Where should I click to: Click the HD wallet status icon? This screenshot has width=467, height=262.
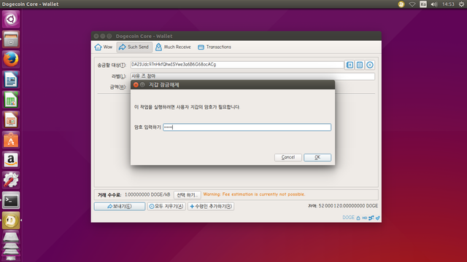[x=365, y=218]
